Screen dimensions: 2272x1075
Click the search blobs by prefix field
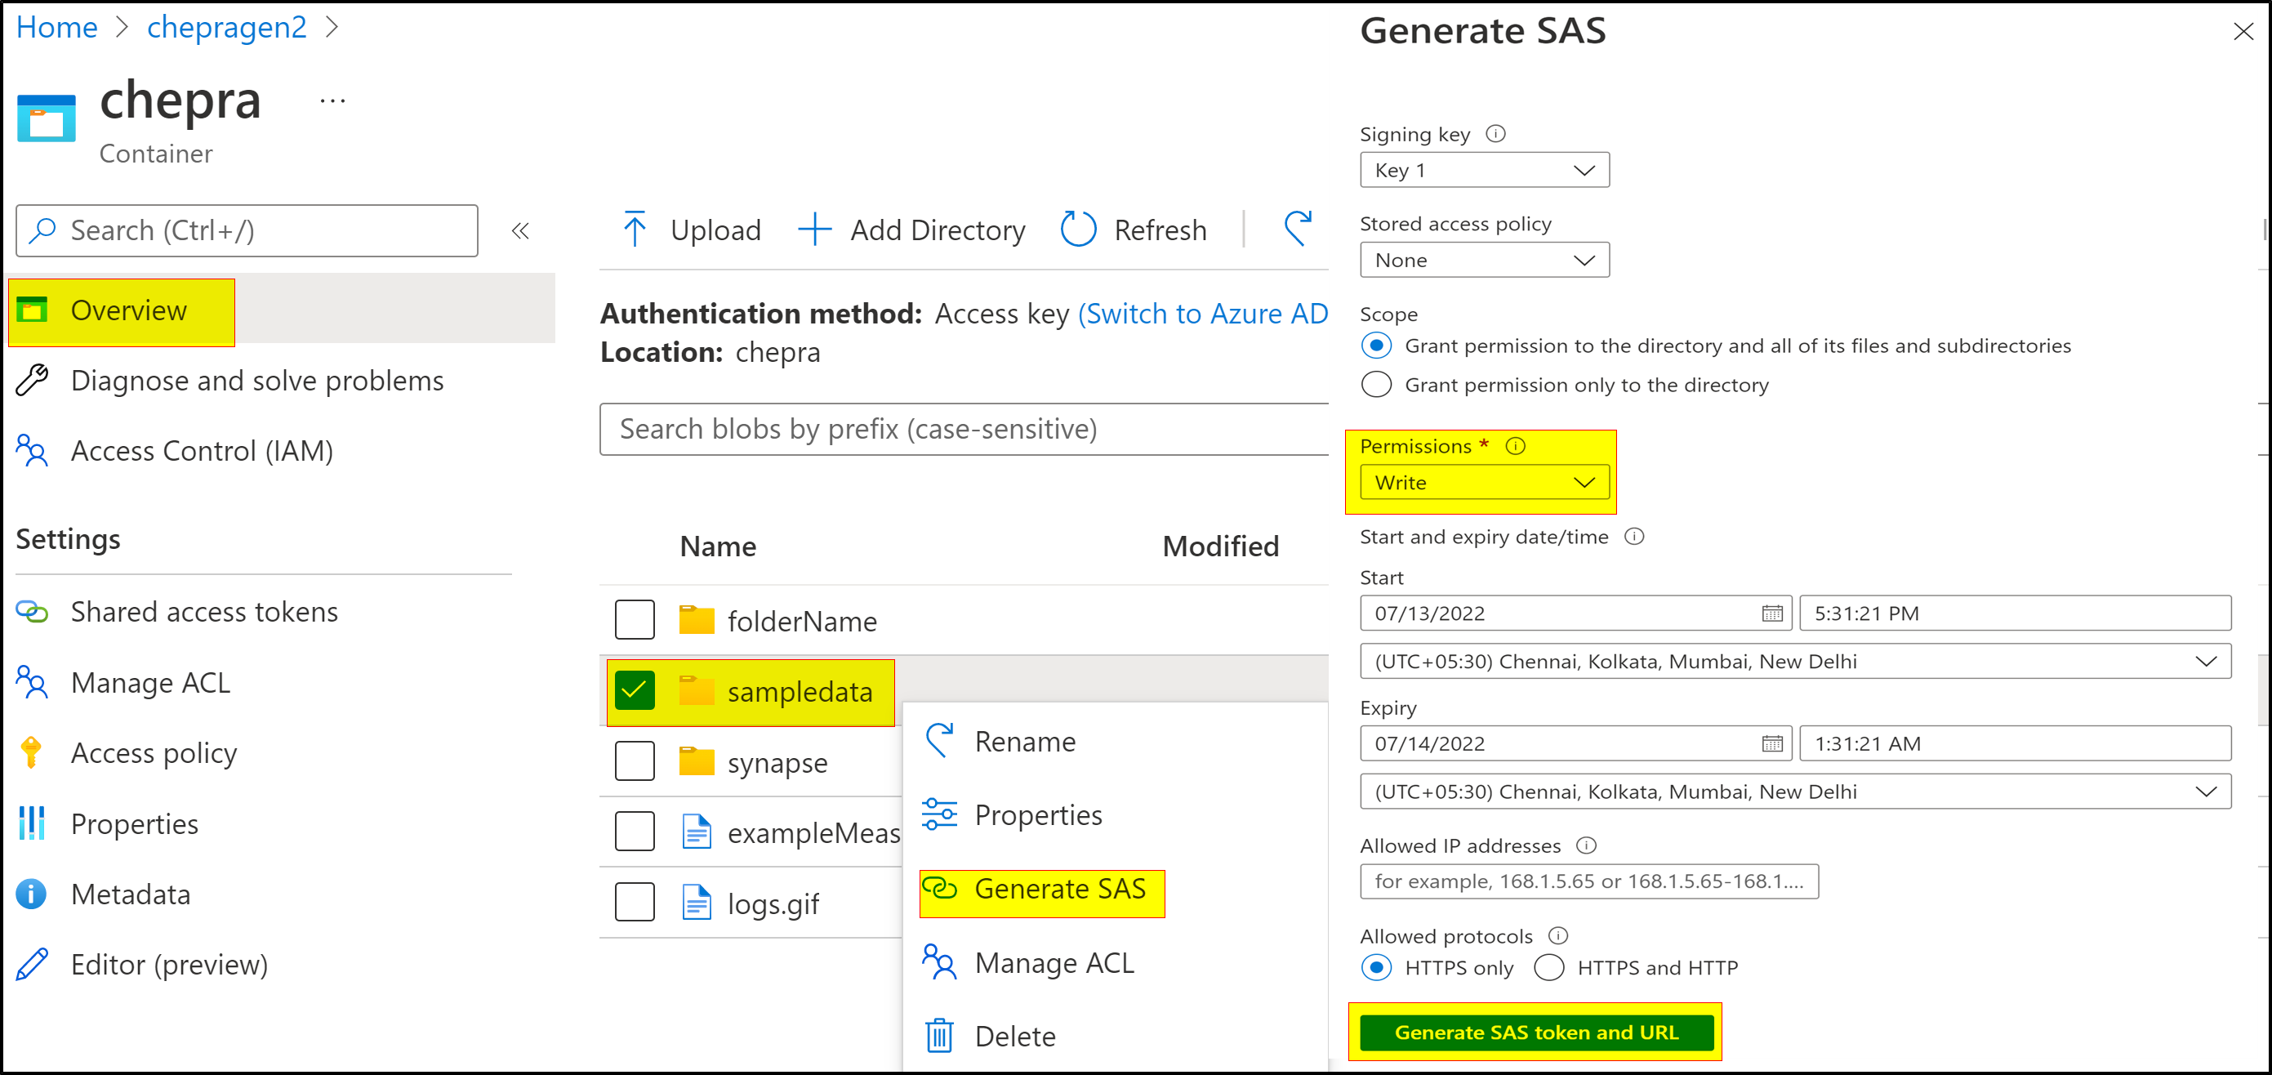[964, 430]
